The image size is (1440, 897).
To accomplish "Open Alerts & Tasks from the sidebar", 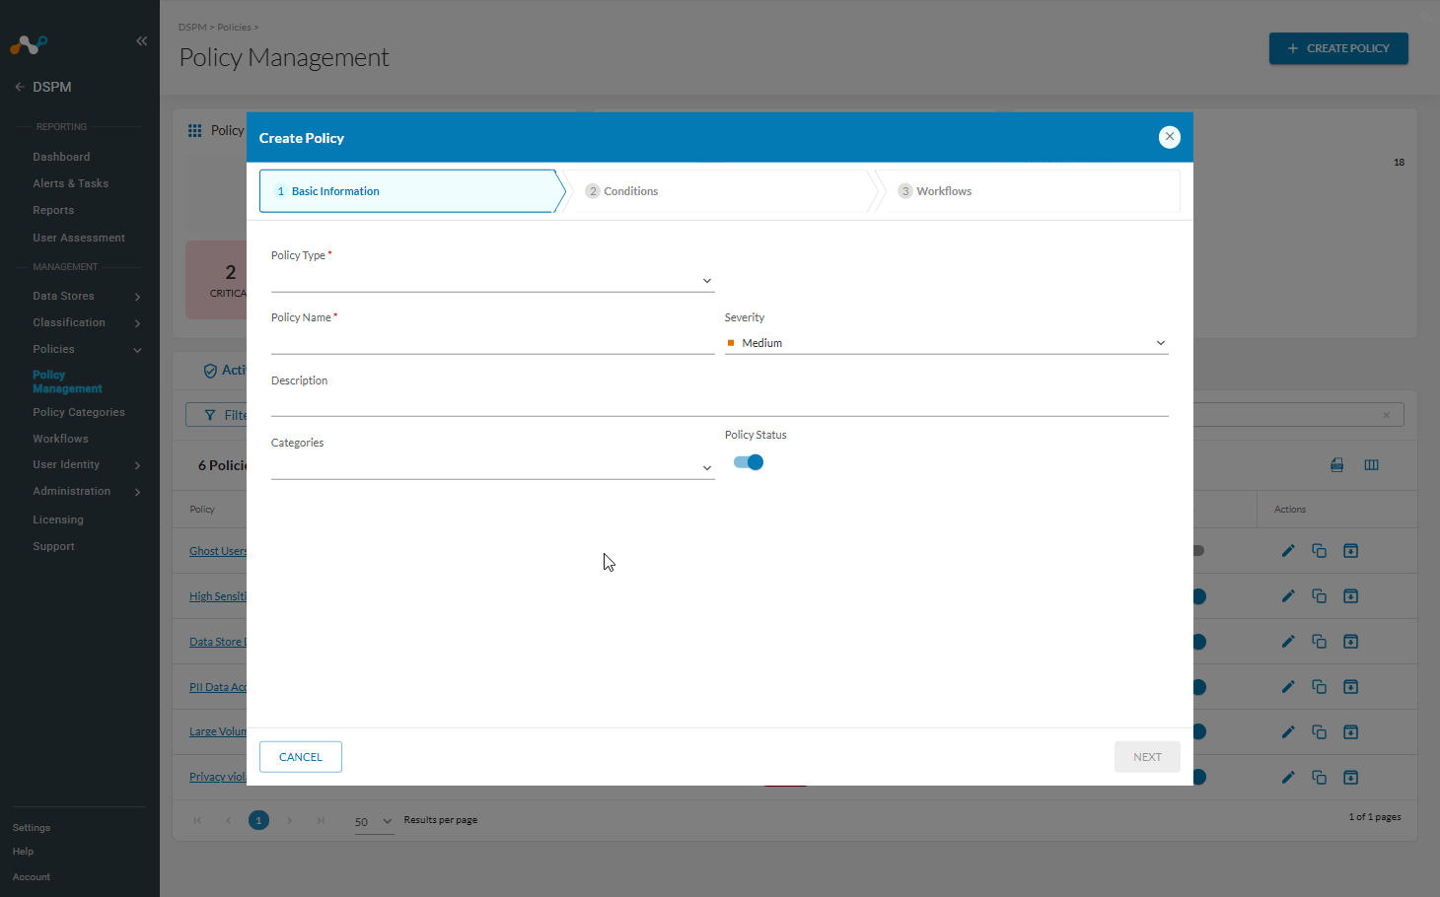I will point(71,183).
